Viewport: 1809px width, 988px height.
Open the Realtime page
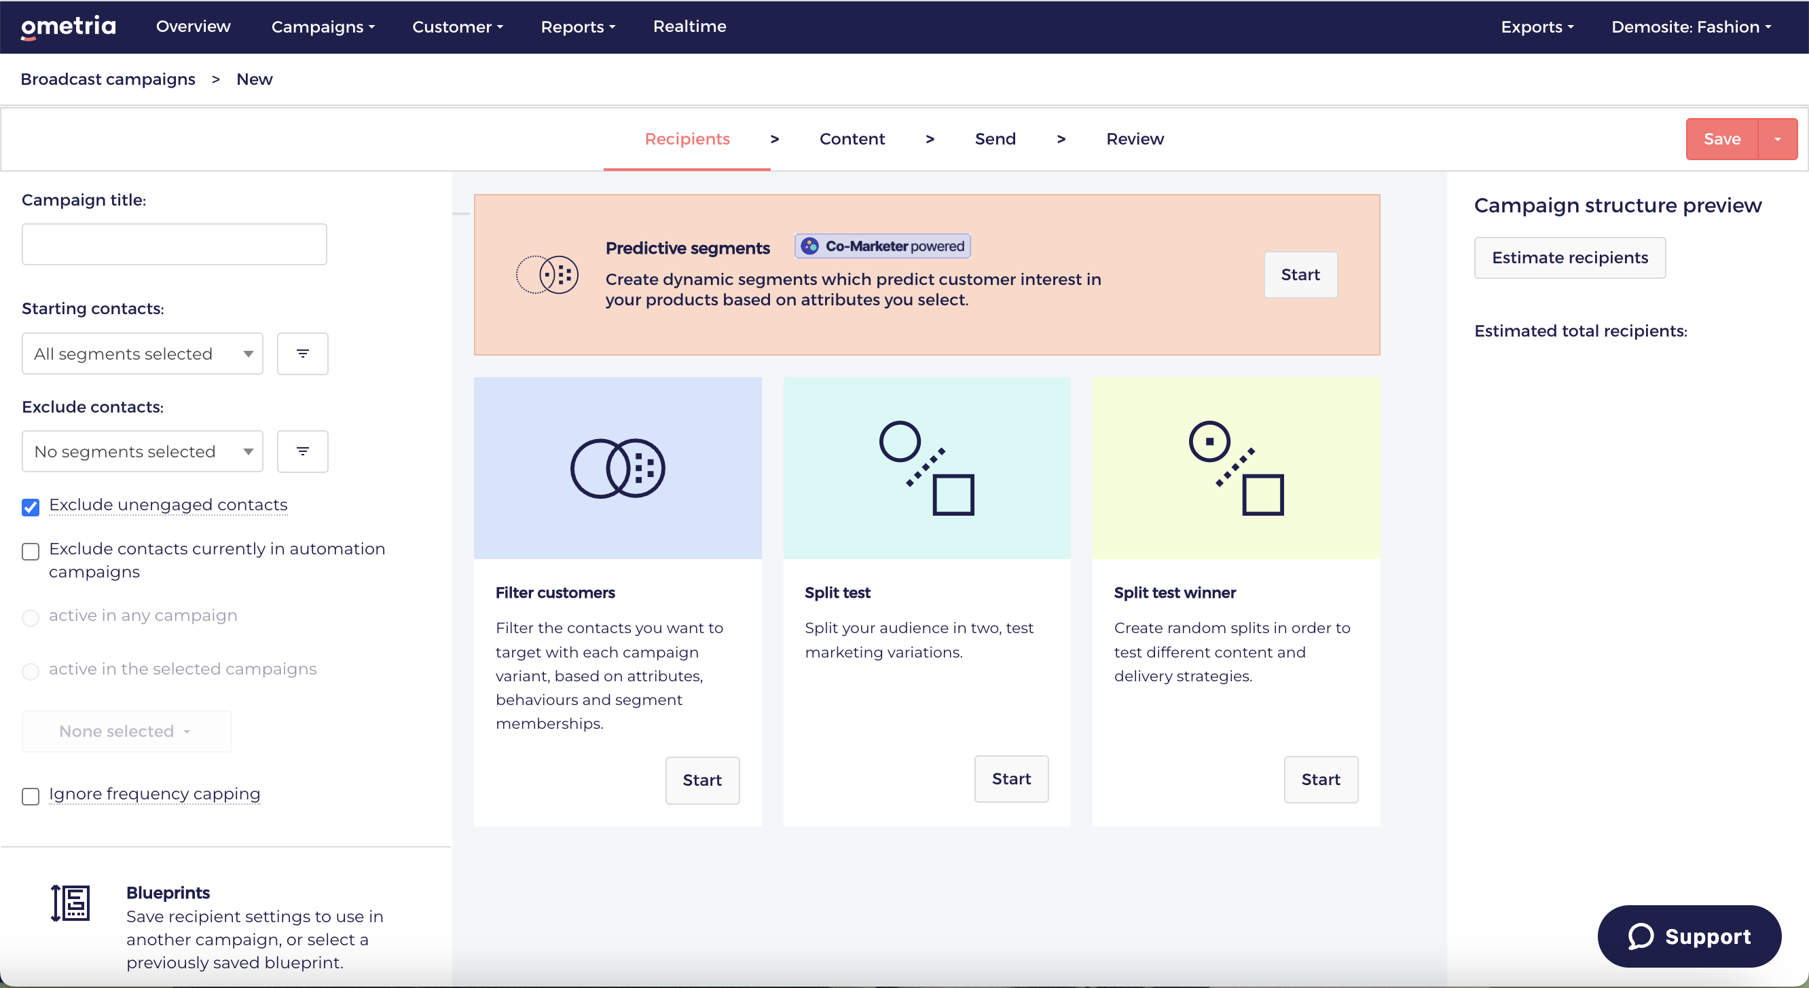point(690,26)
